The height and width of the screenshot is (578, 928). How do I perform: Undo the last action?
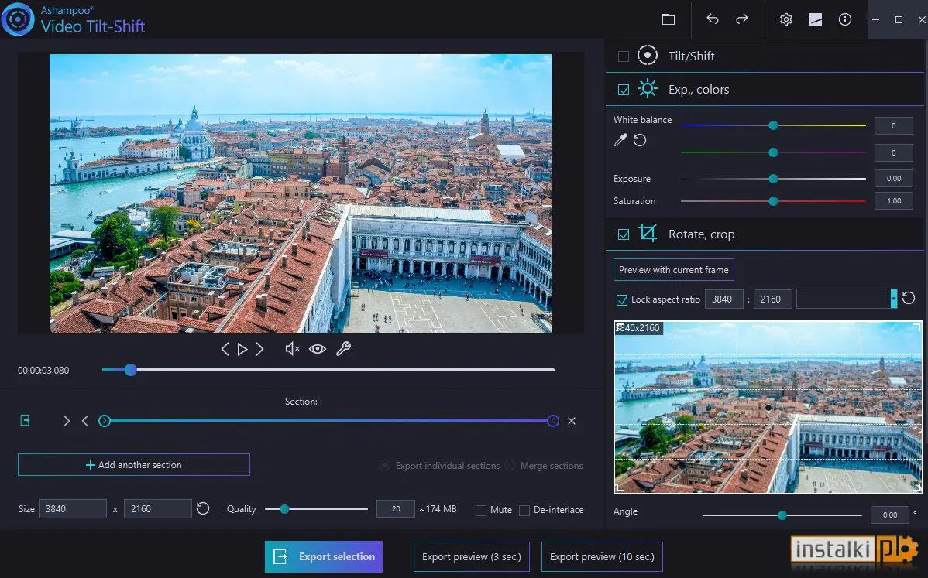pyautogui.click(x=713, y=19)
